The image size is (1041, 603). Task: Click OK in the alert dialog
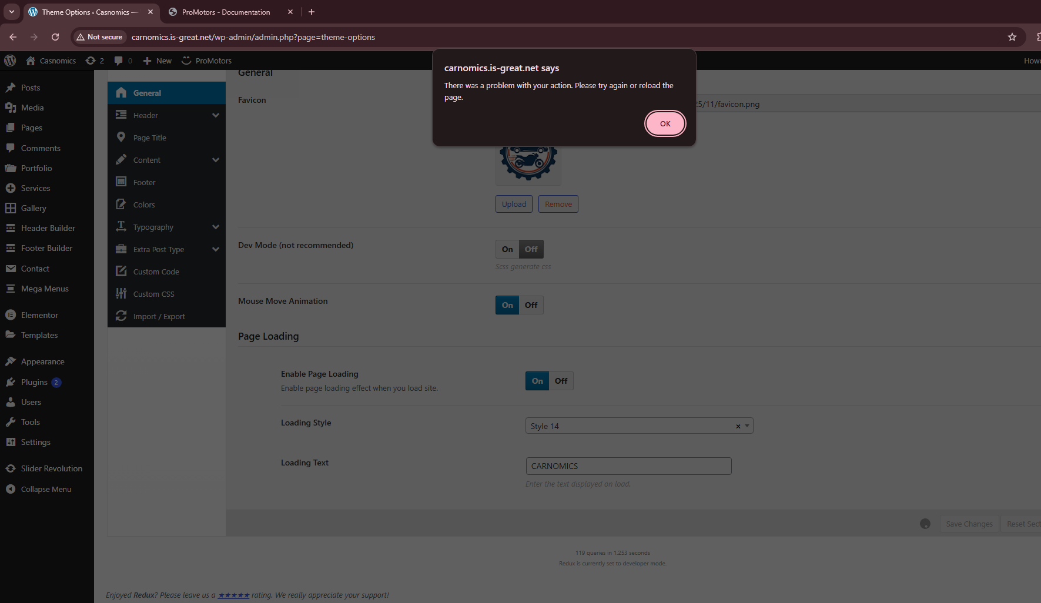tap(665, 123)
